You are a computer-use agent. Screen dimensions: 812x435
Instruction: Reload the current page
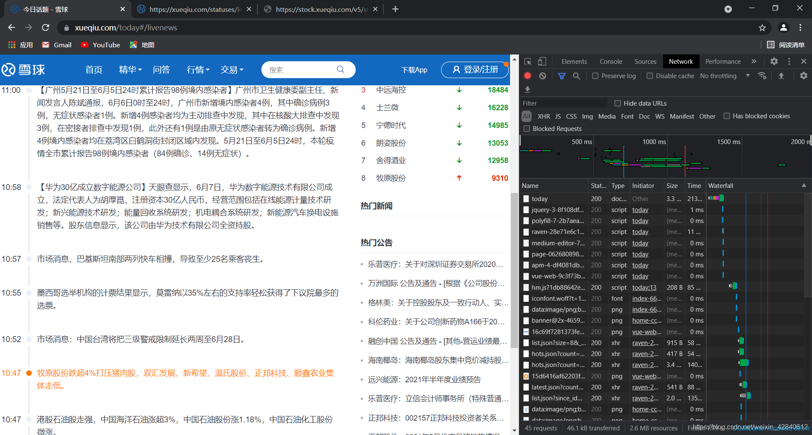tap(46, 28)
